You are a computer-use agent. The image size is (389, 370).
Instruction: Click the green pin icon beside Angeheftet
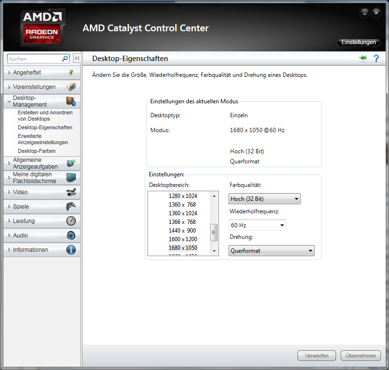[x=71, y=73]
